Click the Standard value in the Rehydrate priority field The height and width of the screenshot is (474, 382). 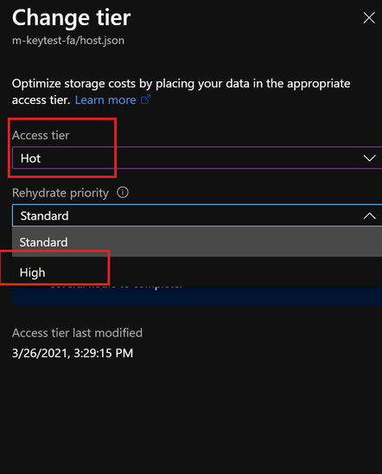[x=44, y=216]
